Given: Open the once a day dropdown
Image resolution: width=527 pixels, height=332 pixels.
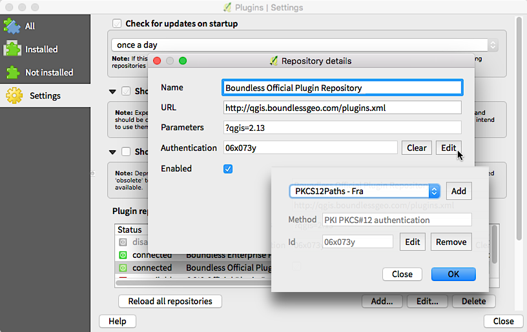Looking at the screenshot, I should click(x=304, y=45).
